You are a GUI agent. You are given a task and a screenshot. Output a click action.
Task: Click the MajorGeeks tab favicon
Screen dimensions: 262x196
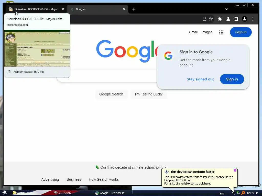pyautogui.click(x=11, y=9)
